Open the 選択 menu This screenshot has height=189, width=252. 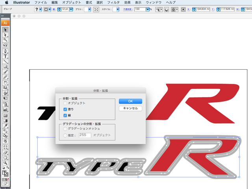click(100, 2)
